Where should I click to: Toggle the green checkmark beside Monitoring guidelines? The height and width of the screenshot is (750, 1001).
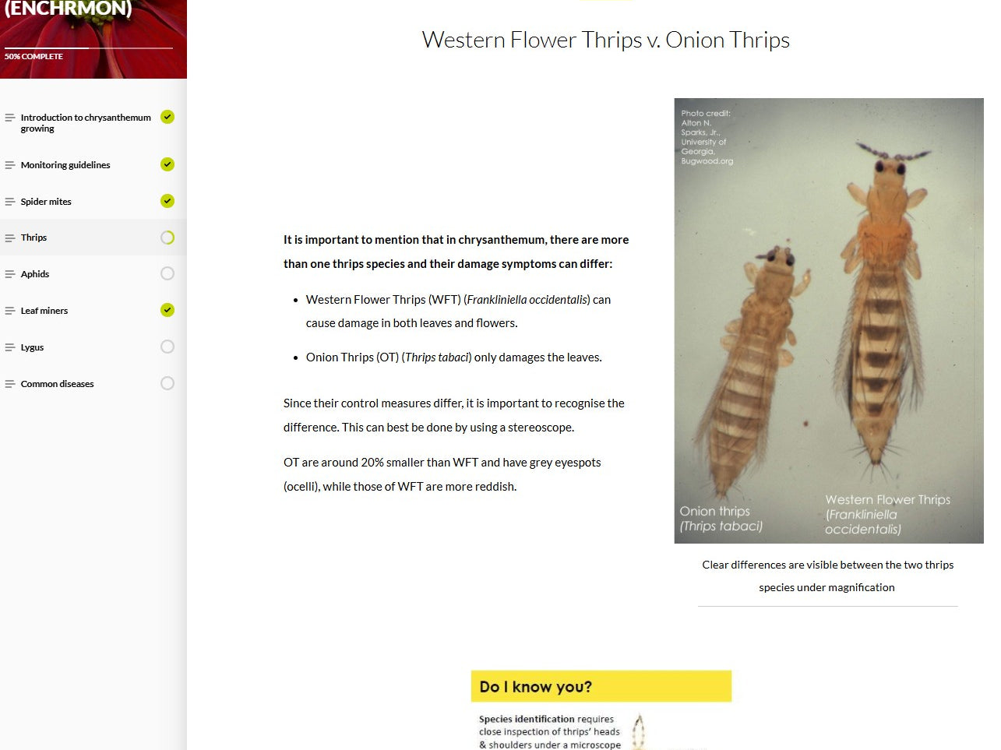point(167,164)
